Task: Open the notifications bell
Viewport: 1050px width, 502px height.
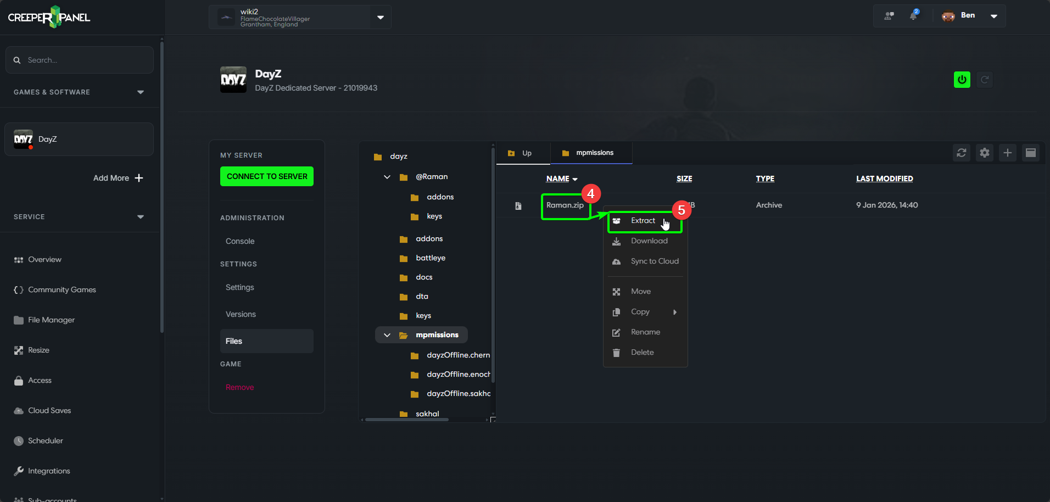Action: [913, 16]
